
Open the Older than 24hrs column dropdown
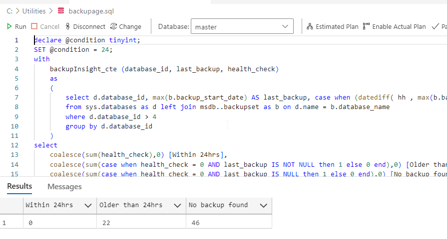(176, 205)
